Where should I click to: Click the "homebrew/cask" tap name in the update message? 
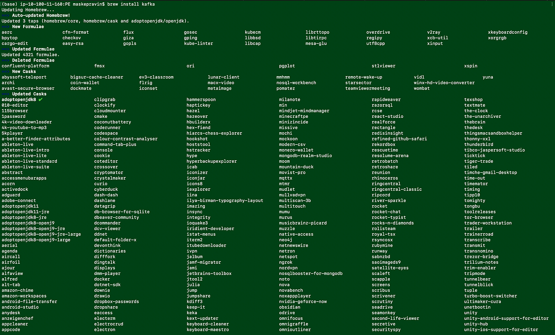(x=101, y=20)
